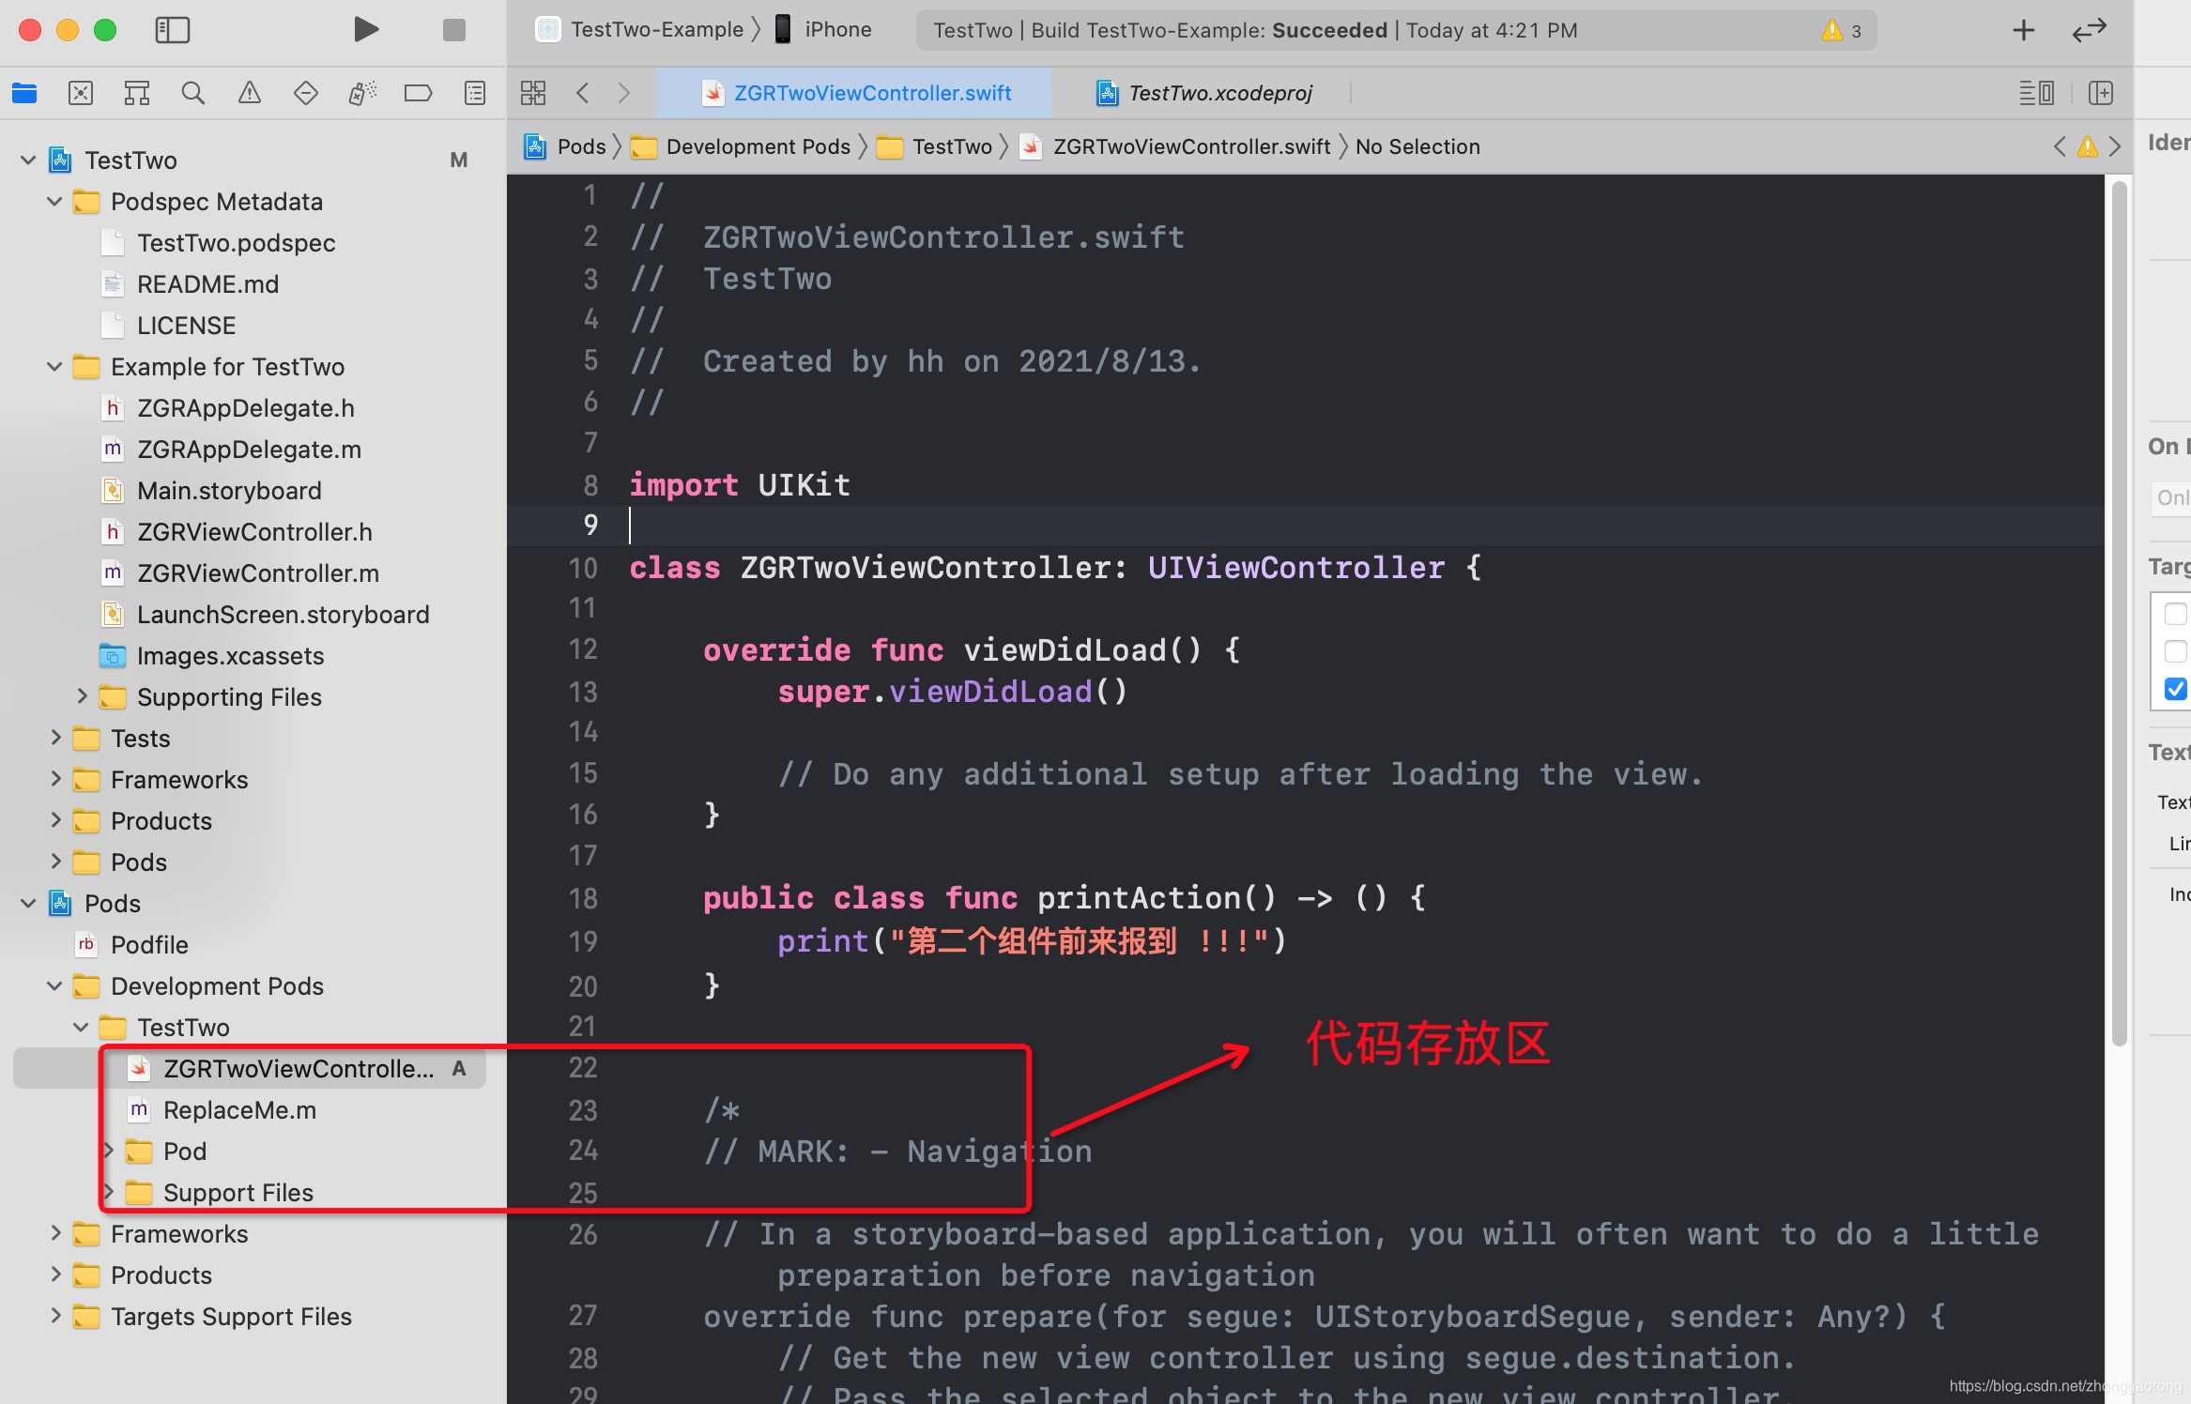The width and height of the screenshot is (2191, 1404).
Task: Click the Library plus button
Action: click(2023, 30)
